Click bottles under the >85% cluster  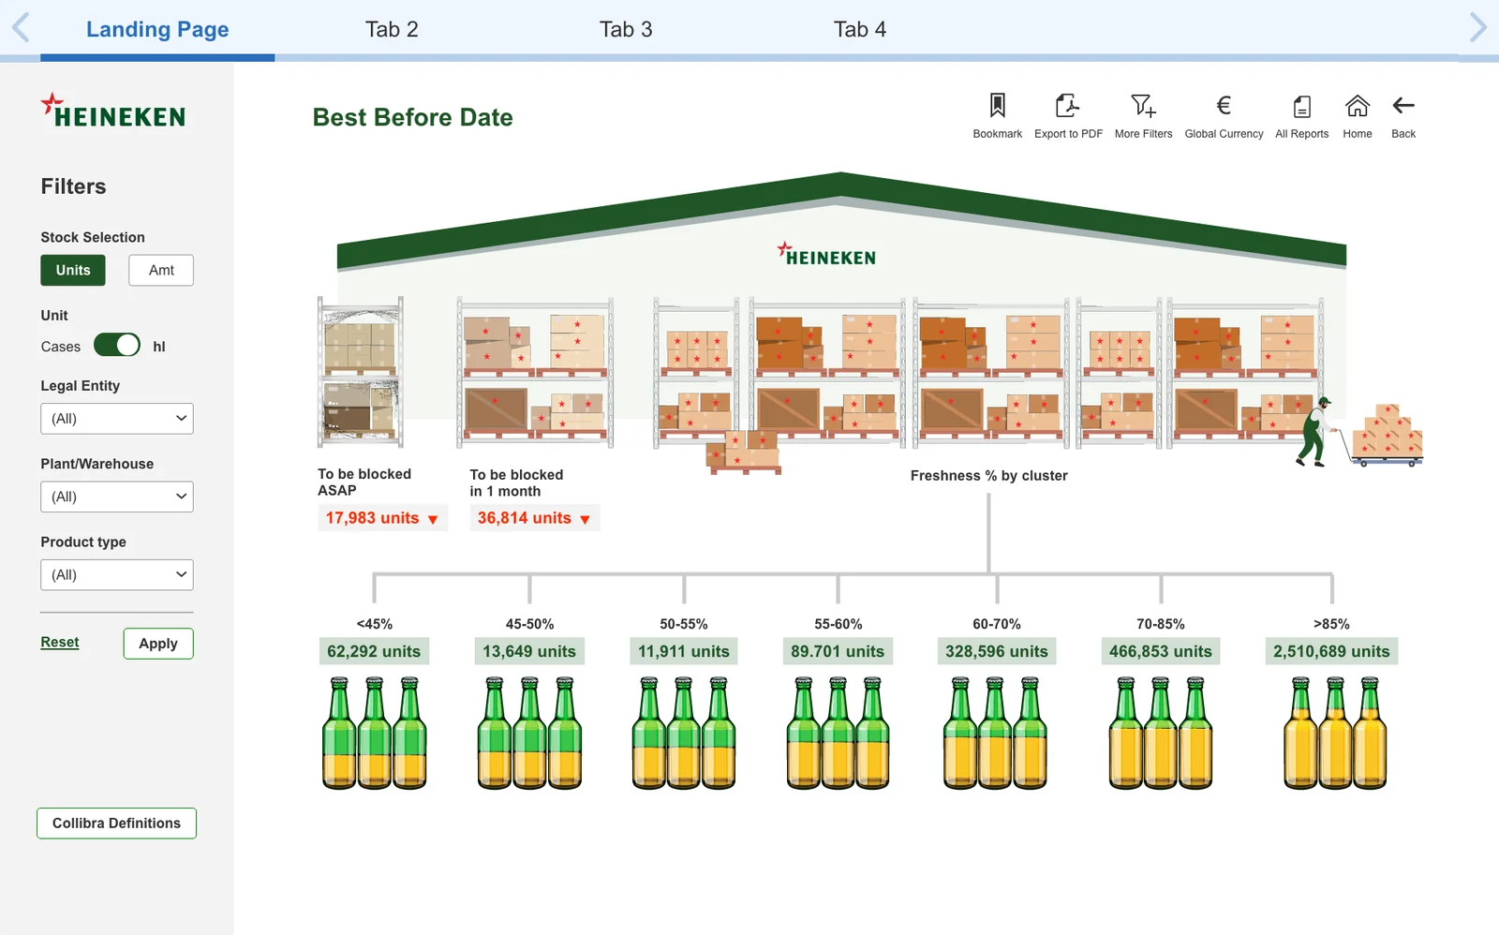pyautogui.click(x=1334, y=733)
